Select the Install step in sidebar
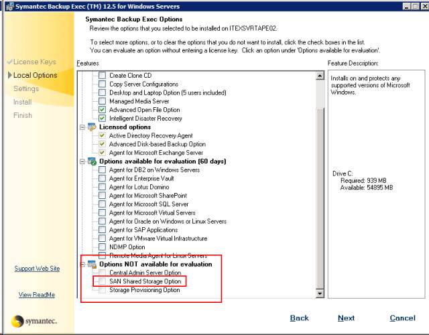This screenshot has width=429, height=335. pos(22,102)
